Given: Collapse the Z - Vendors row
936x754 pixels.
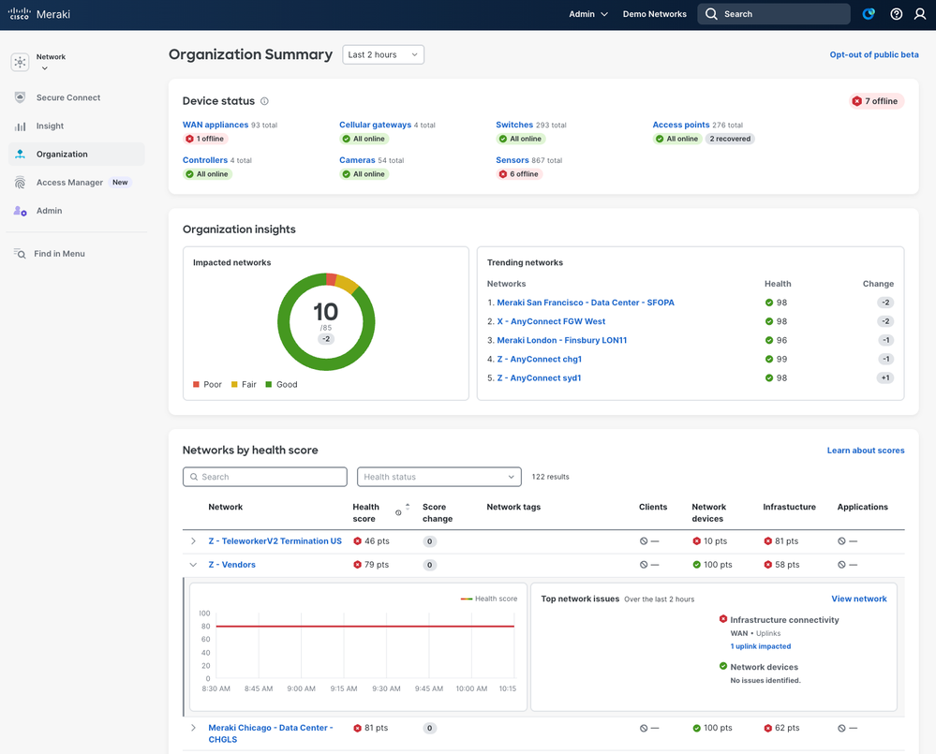Looking at the screenshot, I should (x=194, y=565).
